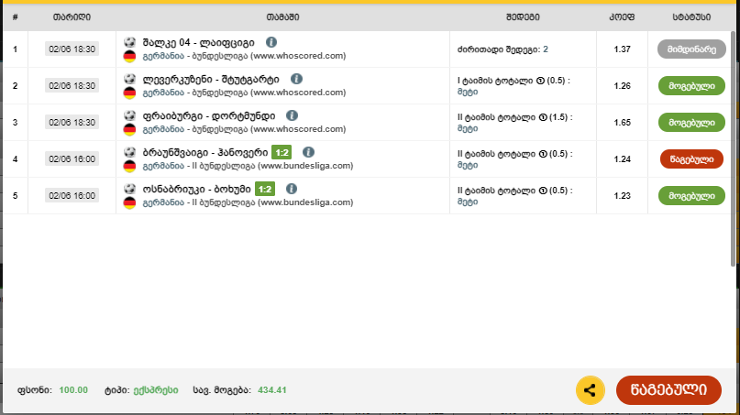This screenshot has height=415, width=740.
Task: Click მეტი in ლევერკუზენი result cell
Action: coord(468,92)
